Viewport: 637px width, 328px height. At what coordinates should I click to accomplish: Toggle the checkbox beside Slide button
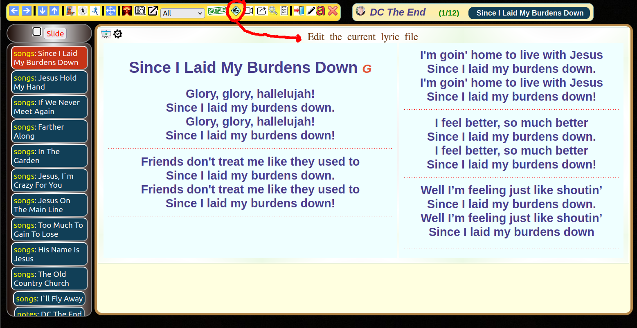[x=37, y=32]
